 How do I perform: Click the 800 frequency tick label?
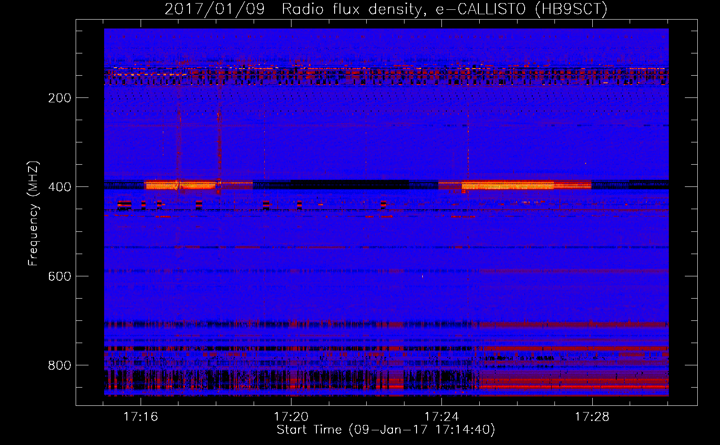click(60, 365)
